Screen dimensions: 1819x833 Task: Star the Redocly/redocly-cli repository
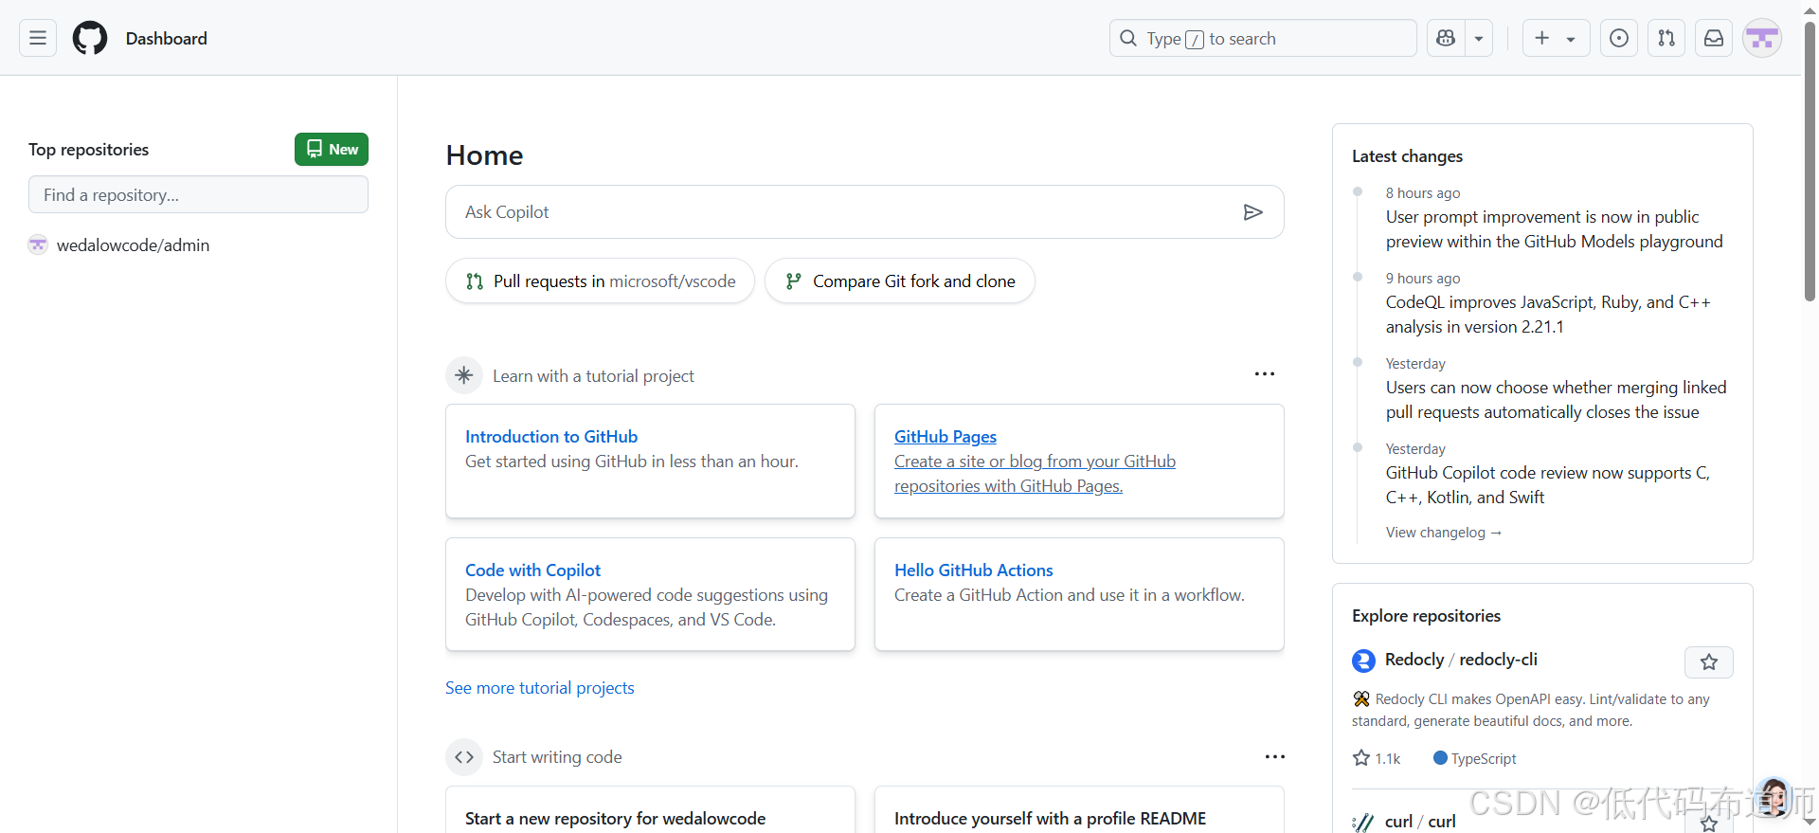(x=1709, y=662)
